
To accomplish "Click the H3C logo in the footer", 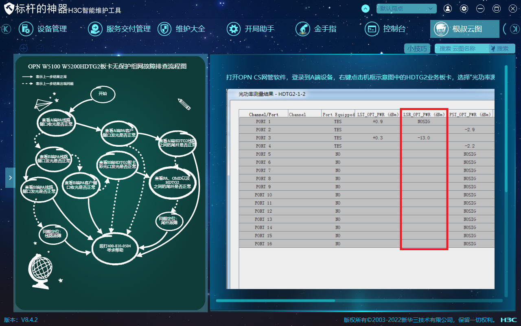I will (x=509, y=320).
